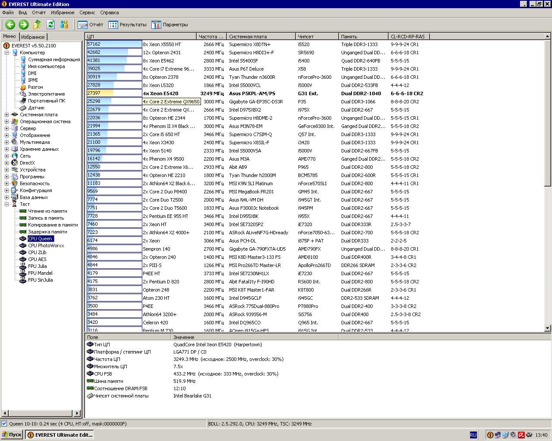The image size is (552, 441).
Task: Expand the Мультимедиа tree node
Action: (7, 142)
